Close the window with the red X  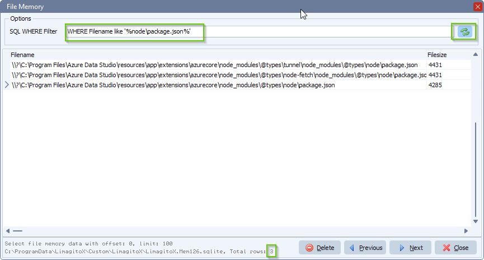(x=478, y=7)
